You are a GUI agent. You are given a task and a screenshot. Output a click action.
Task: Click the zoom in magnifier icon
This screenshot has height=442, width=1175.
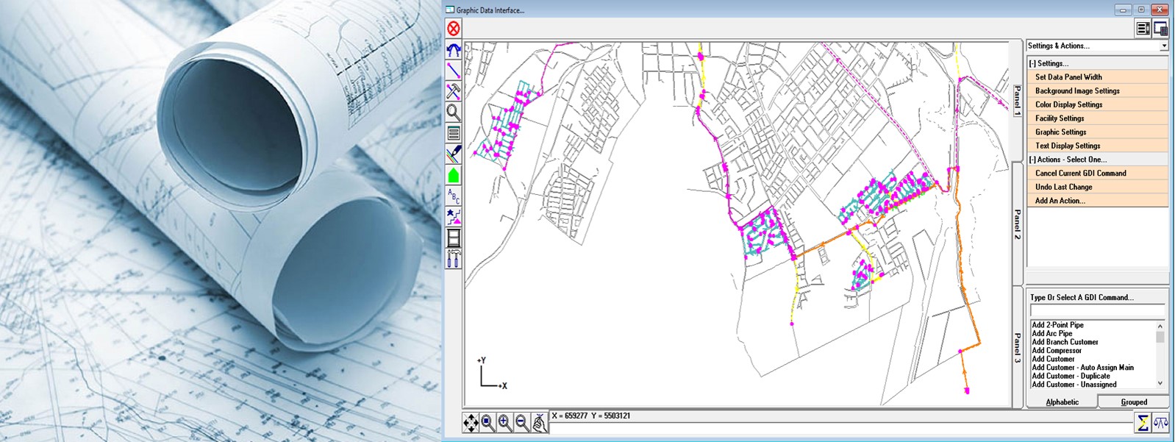pos(504,423)
